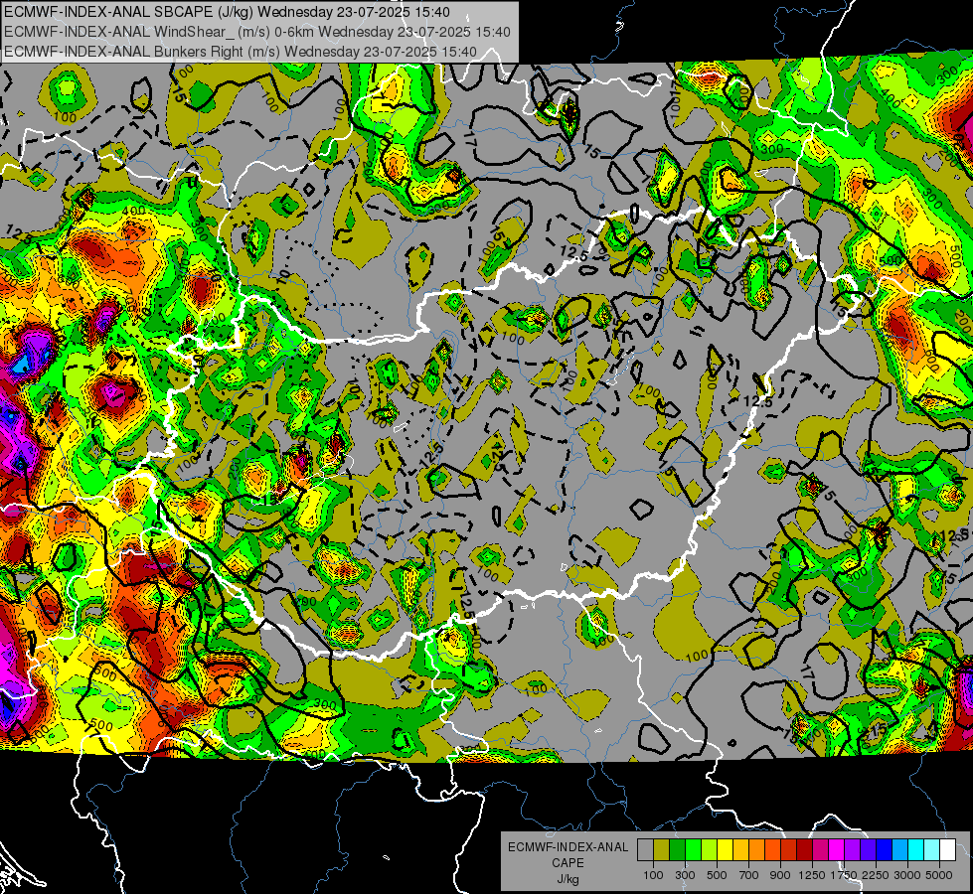Pick the dark green legend swatch
The height and width of the screenshot is (894, 973).
point(677,850)
